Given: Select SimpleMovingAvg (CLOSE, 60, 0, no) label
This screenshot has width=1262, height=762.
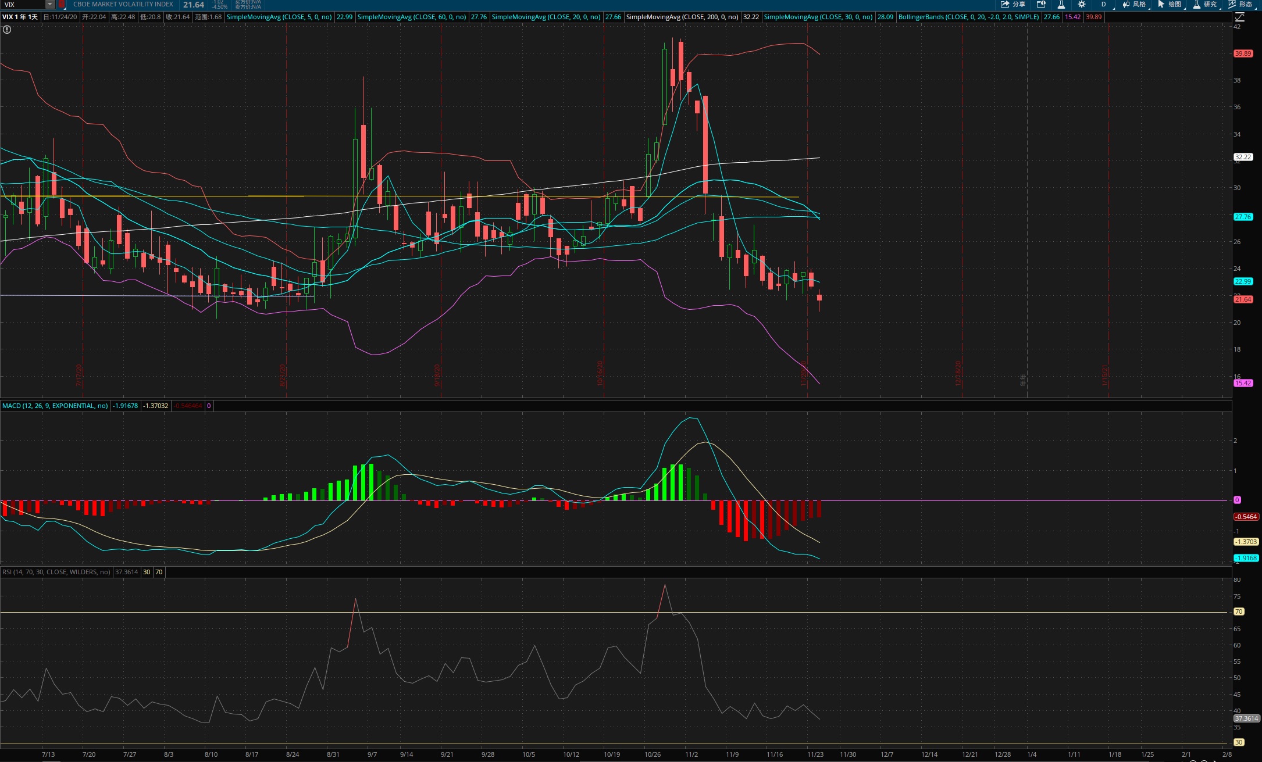Looking at the screenshot, I should (x=412, y=17).
